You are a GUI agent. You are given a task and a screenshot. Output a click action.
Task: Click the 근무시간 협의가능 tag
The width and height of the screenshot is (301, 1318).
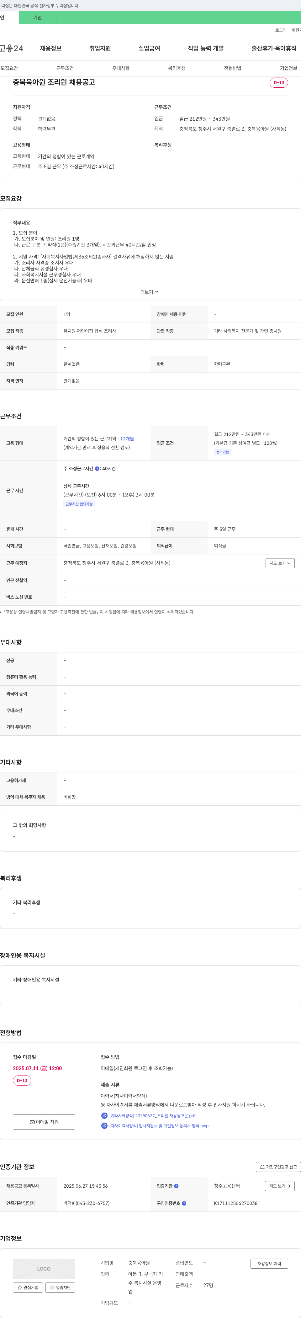(79, 504)
